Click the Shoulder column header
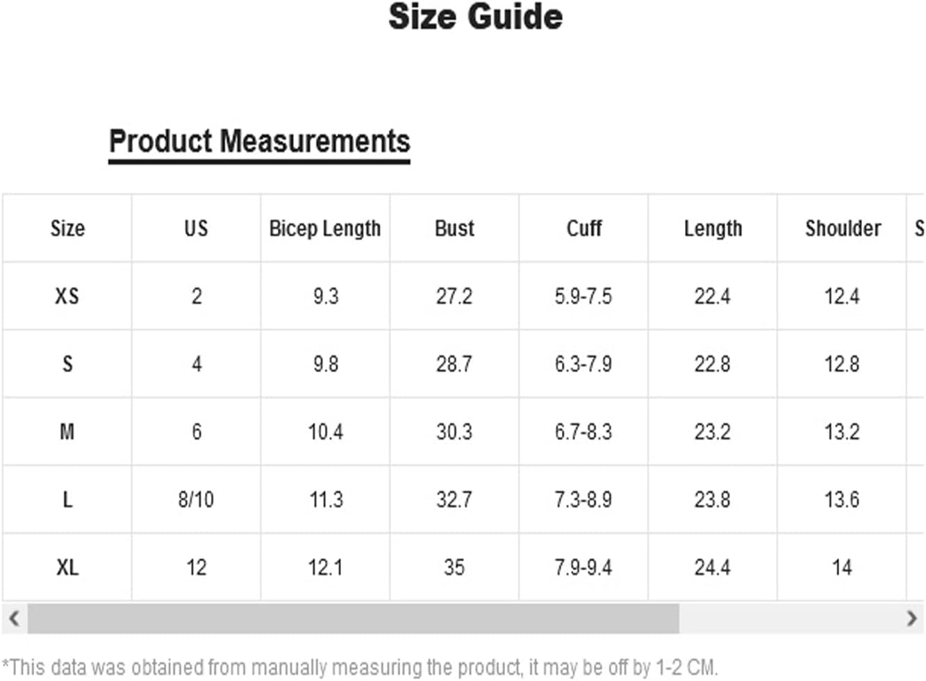 (843, 228)
